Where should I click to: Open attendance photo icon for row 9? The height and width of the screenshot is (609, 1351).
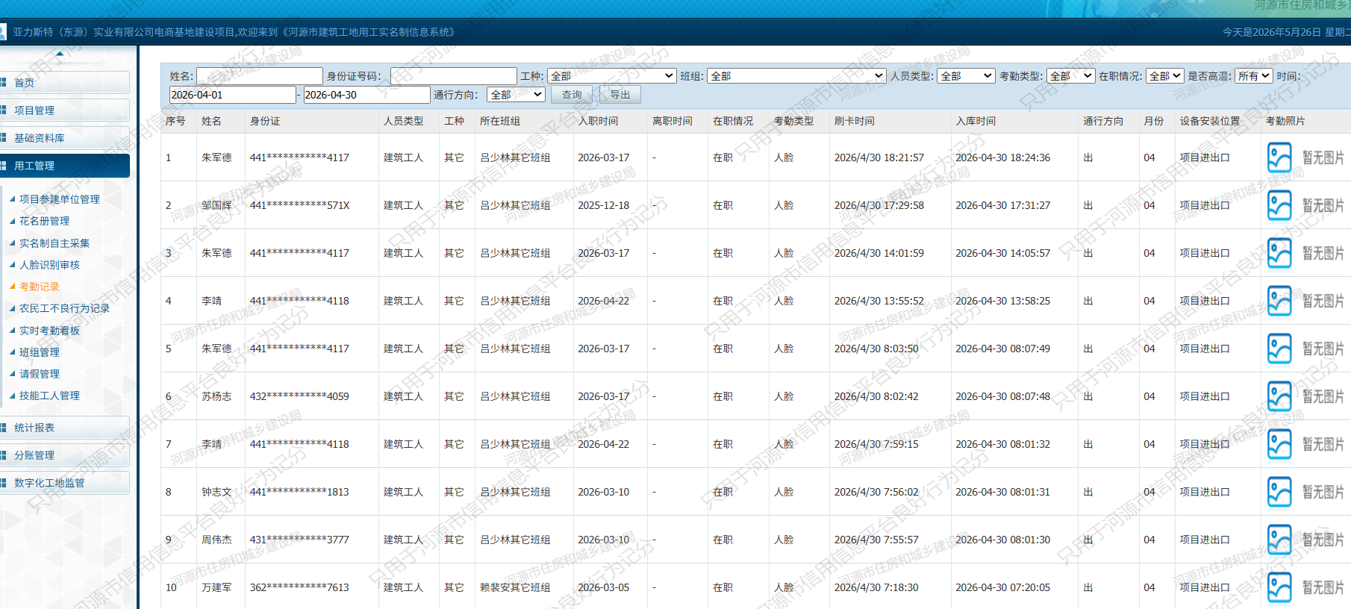click(x=1279, y=540)
